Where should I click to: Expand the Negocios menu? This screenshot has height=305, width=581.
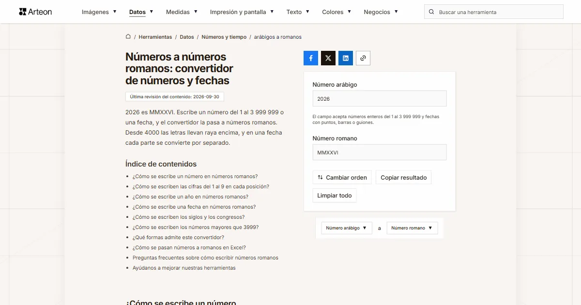pos(381,12)
